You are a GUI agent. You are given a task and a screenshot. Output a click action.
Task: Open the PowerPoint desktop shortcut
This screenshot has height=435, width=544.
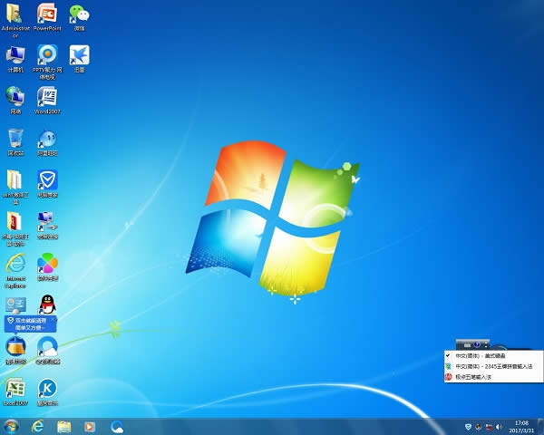pos(46,16)
